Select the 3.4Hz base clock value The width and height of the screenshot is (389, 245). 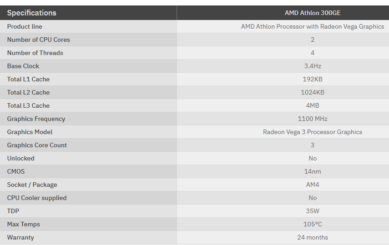pyautogui.click(x=313, y=66)
